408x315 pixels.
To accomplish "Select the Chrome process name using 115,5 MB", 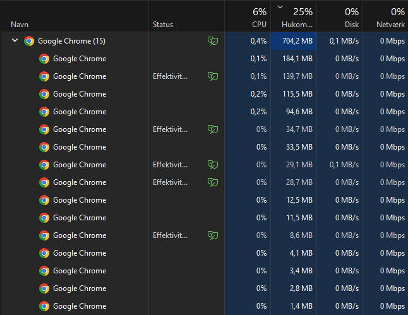I will [x=80, y=94].
